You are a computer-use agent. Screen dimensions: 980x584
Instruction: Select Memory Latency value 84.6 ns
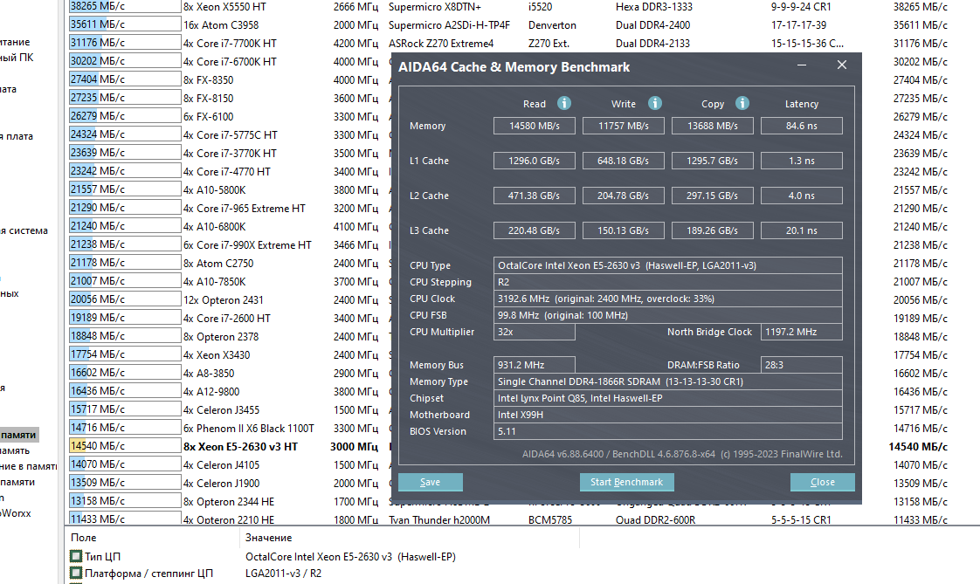tap(801, 126)
